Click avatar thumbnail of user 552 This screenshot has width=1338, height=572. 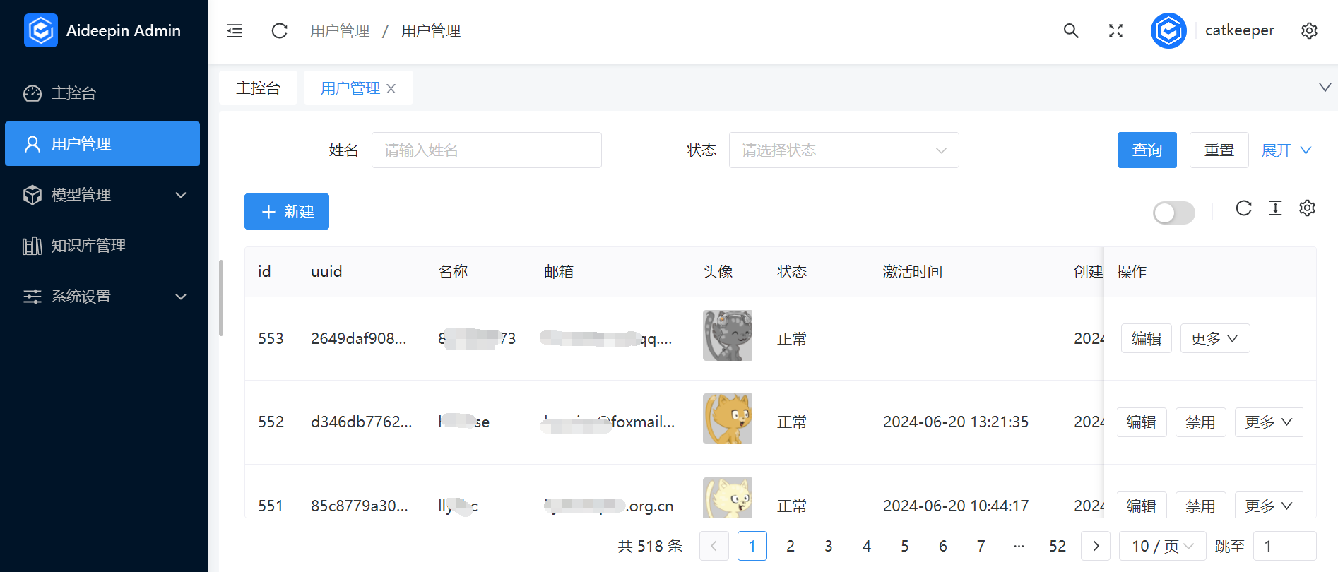click(x=727, y=419)
